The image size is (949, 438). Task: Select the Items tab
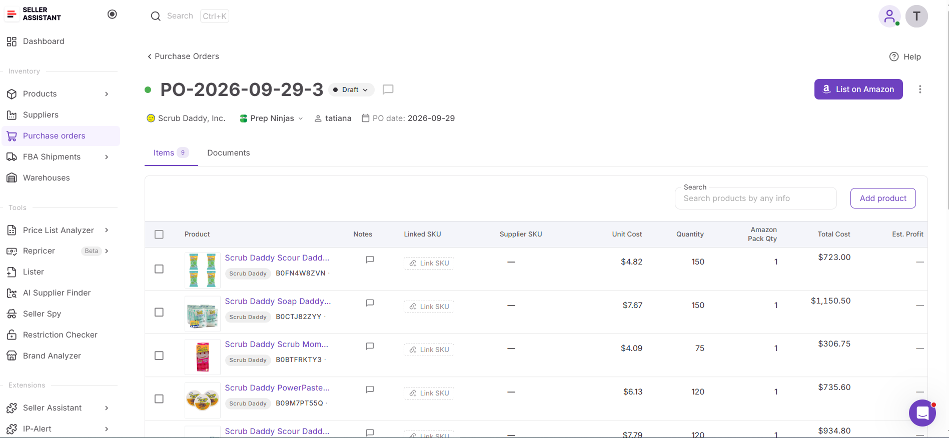[171, 153]
